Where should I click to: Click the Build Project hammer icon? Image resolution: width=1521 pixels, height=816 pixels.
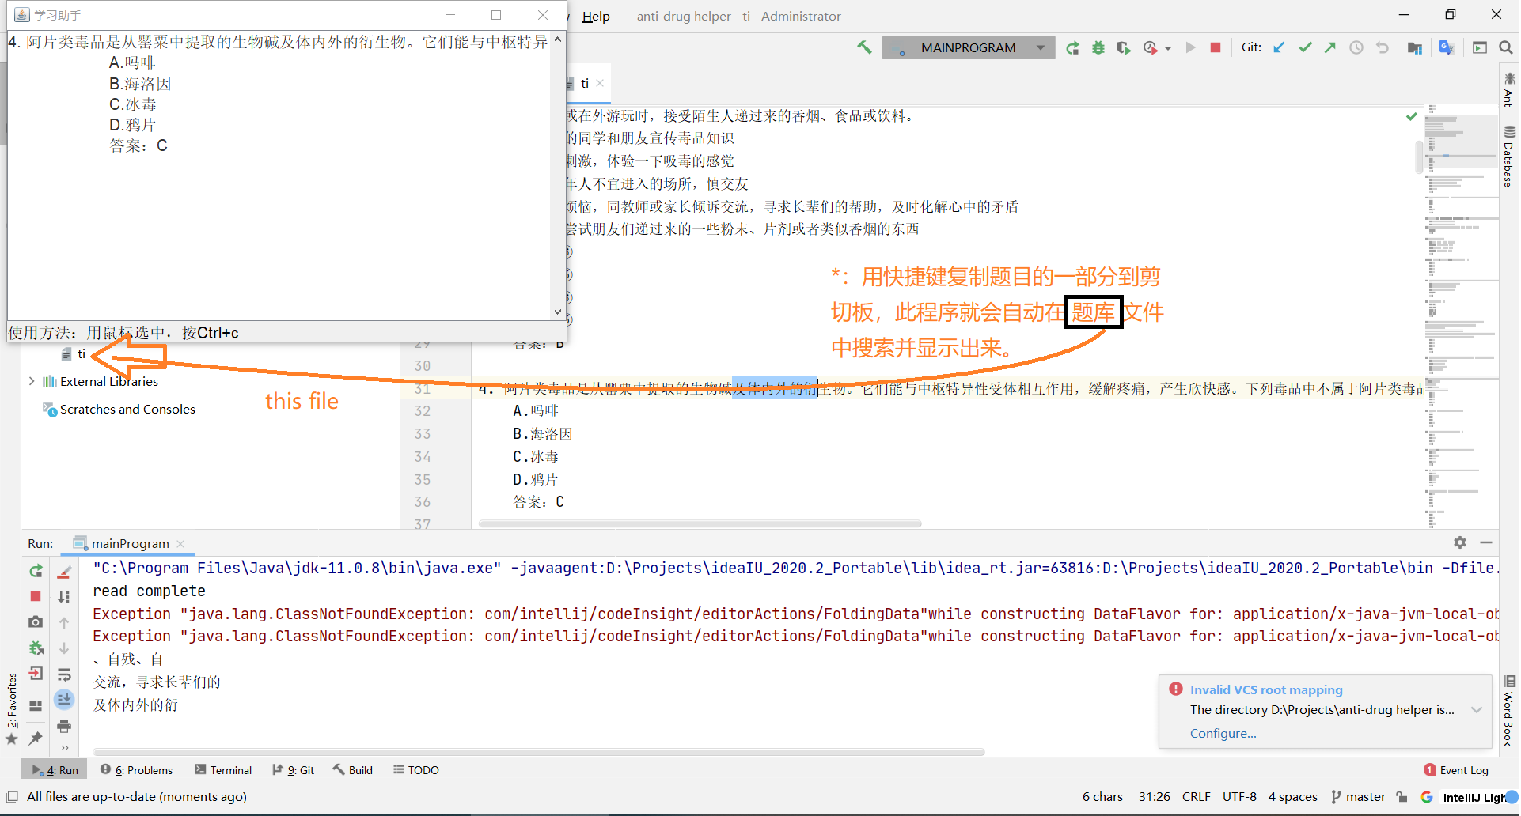(x=864, y=47)
